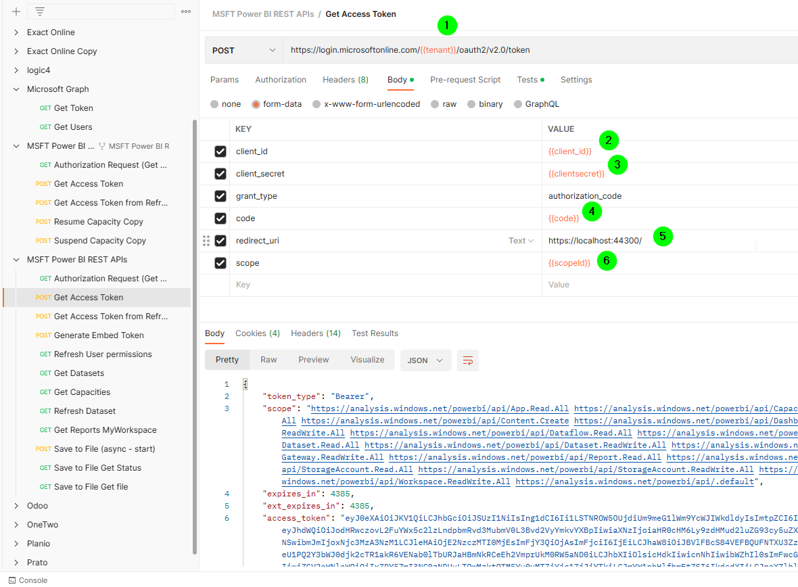
Task: Expand the Exact Online collection
Action: 16,32
